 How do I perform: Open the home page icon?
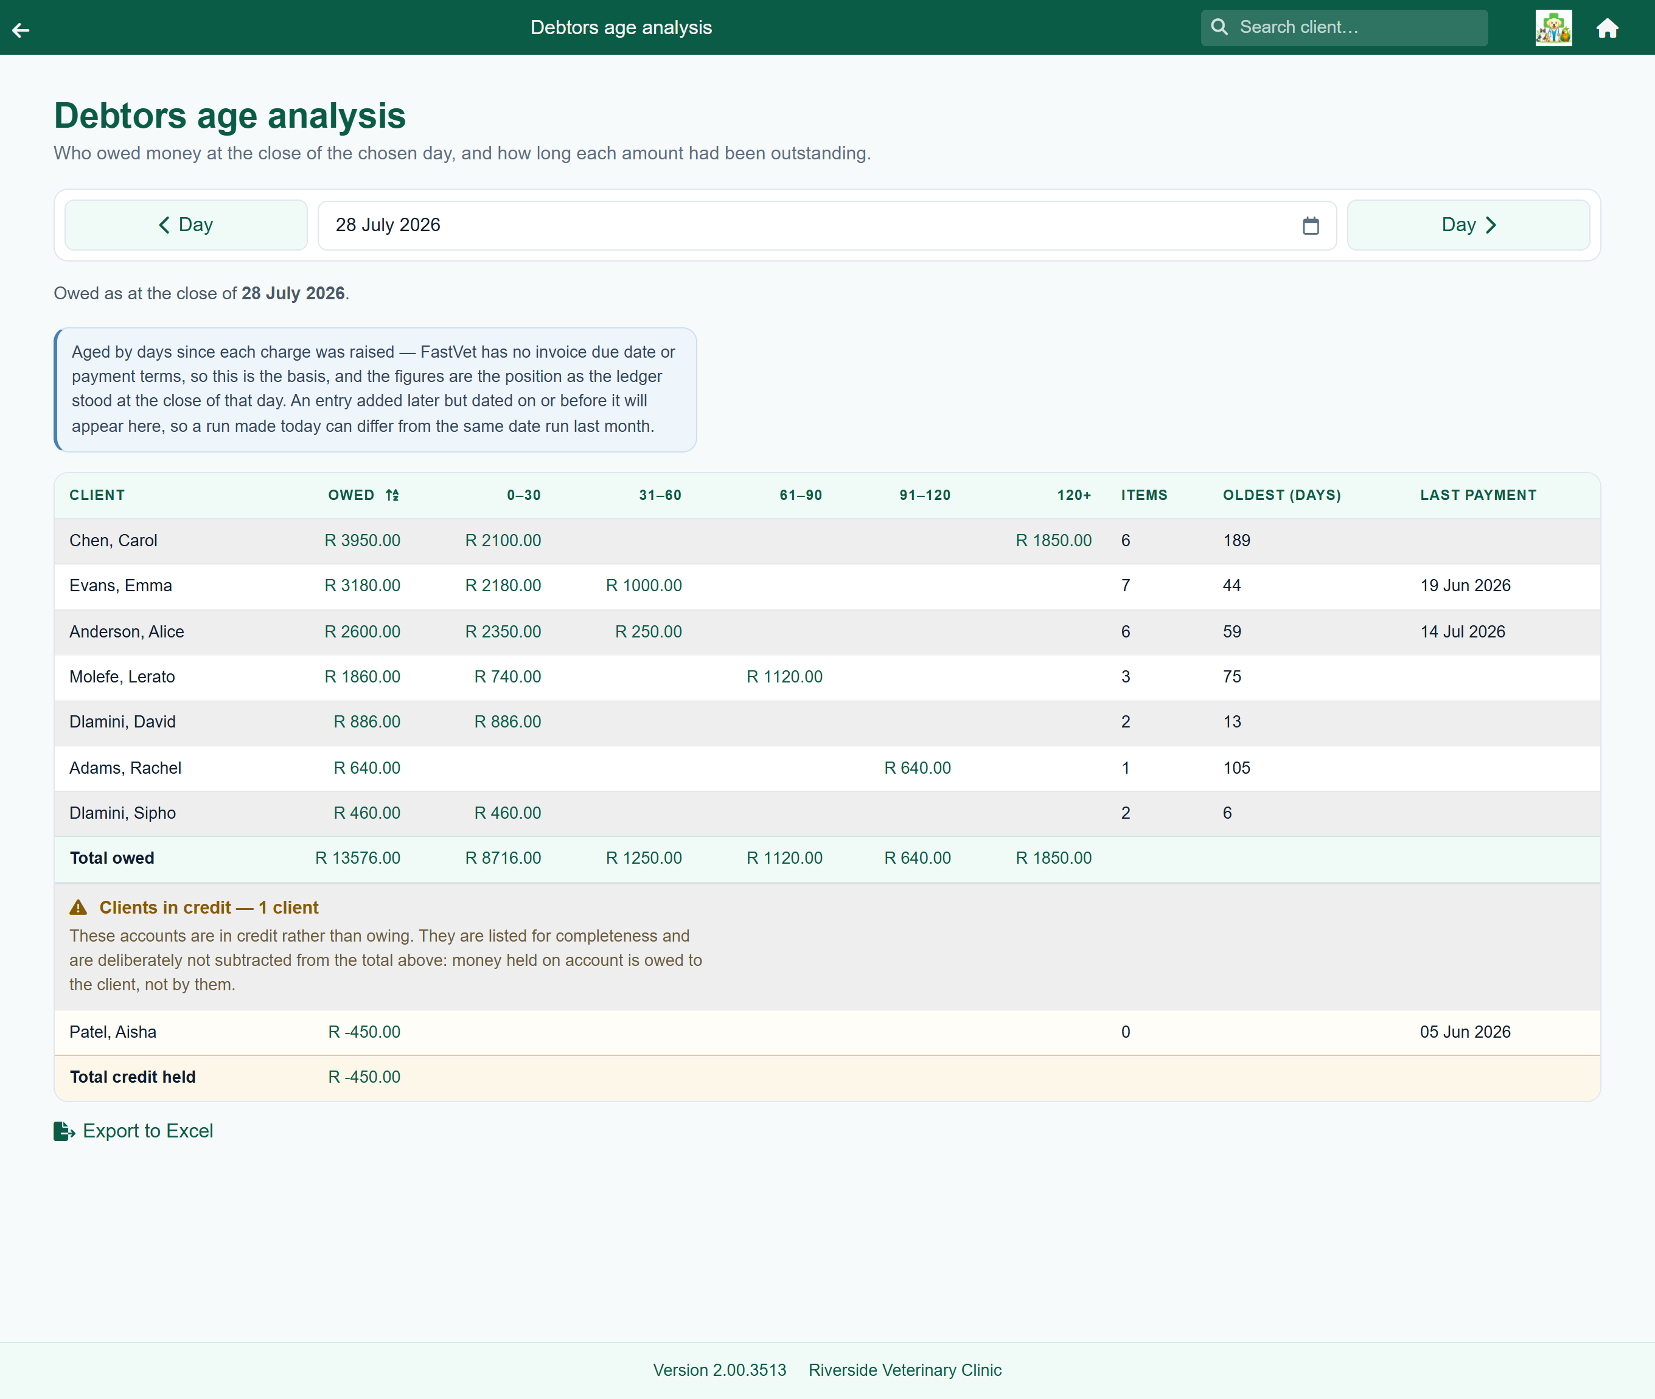1606,28
